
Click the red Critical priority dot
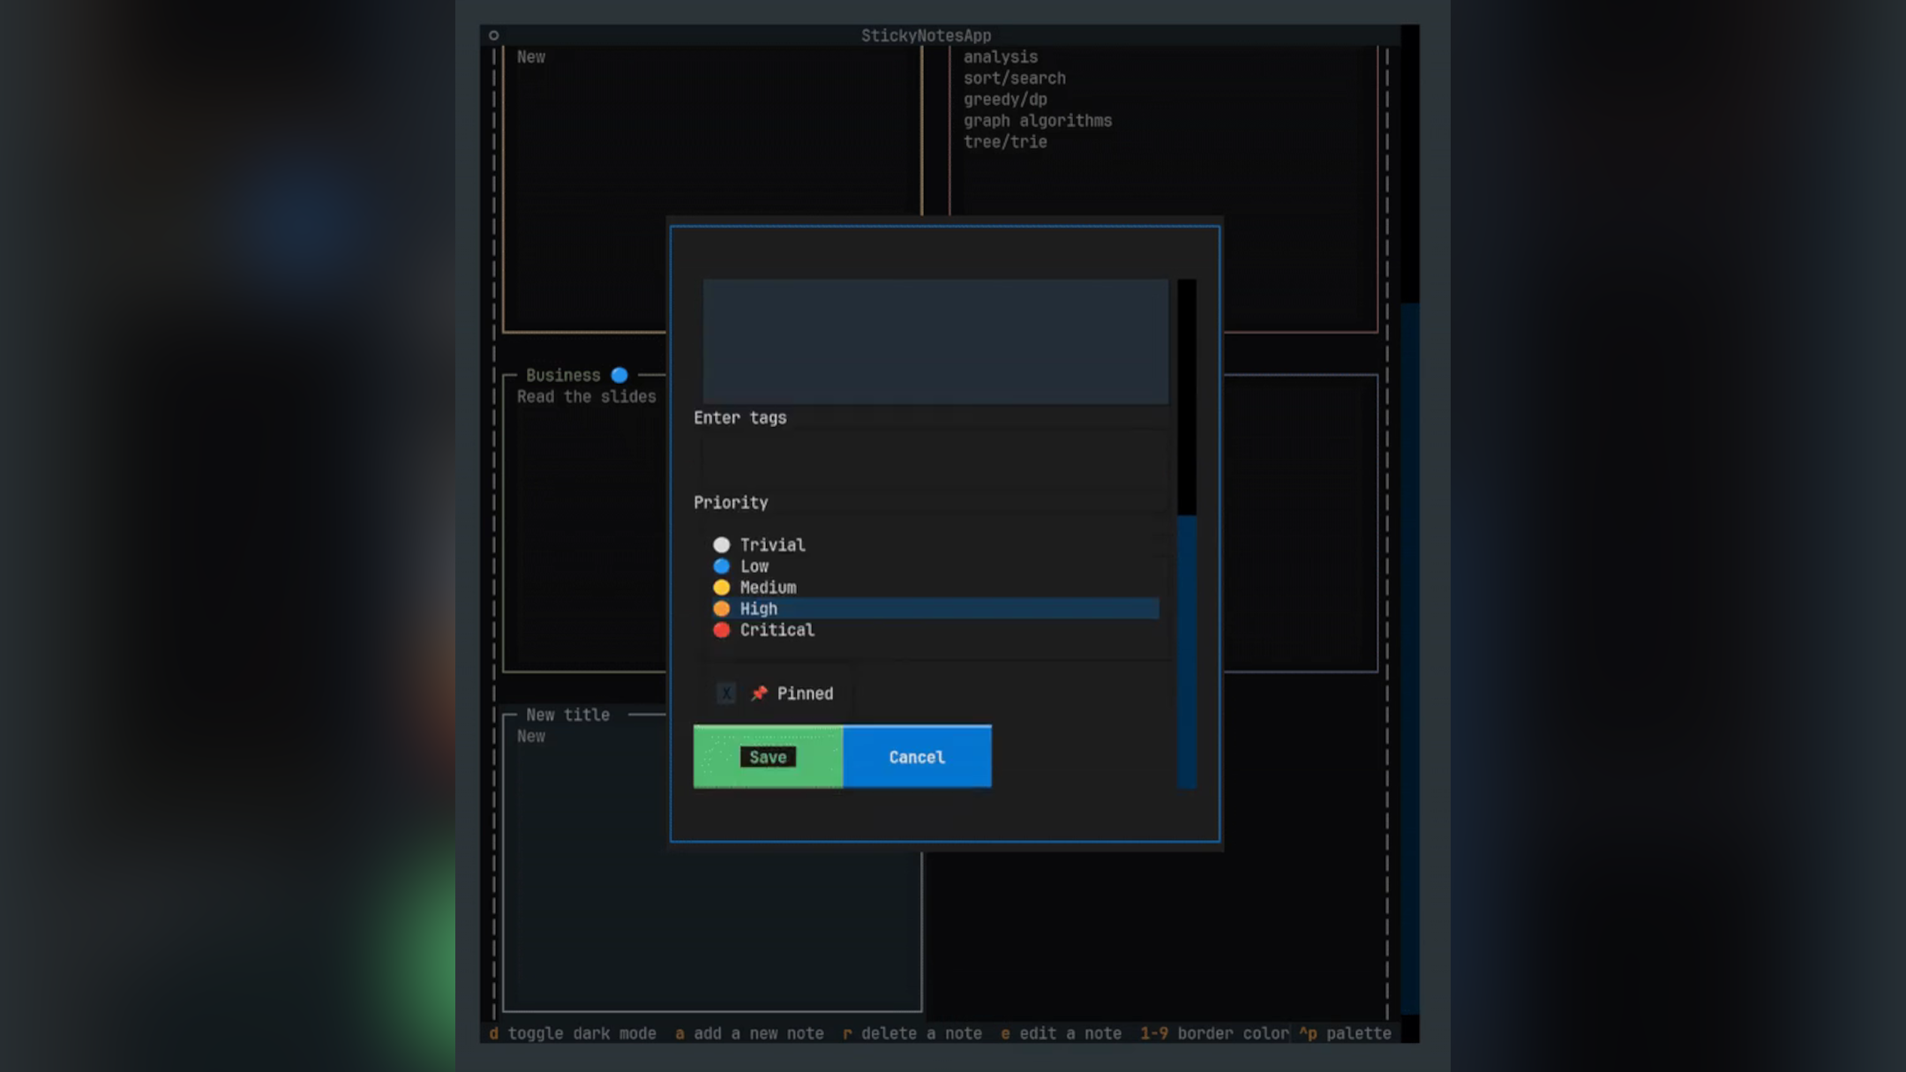tap(722, 629)
